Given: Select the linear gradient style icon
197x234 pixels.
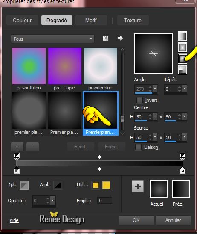Looking at the screenshot, I should 183,36.
